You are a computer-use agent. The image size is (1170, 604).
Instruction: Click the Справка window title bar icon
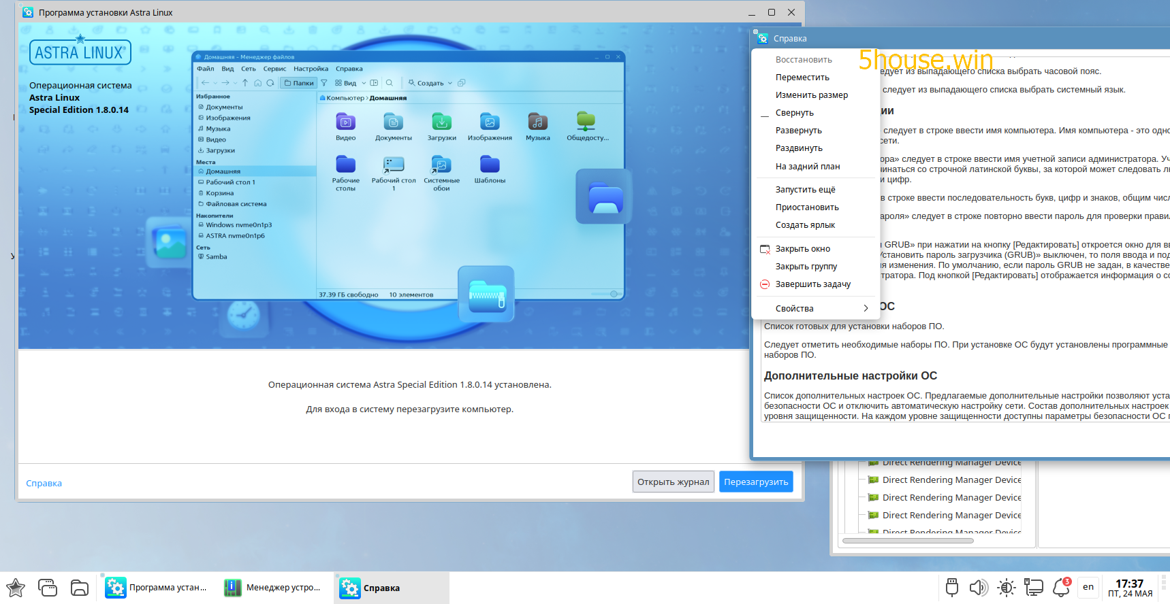click(763, 38)
